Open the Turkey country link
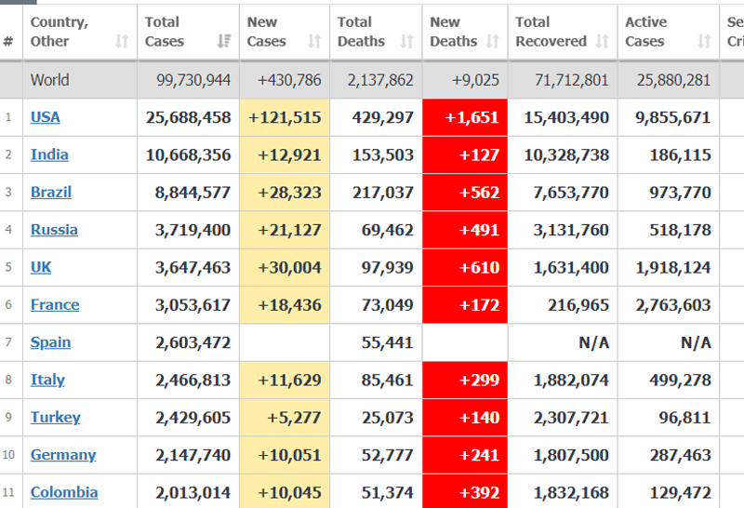Image resolution: width=744 pixels, height=508 pixels. 56,418
